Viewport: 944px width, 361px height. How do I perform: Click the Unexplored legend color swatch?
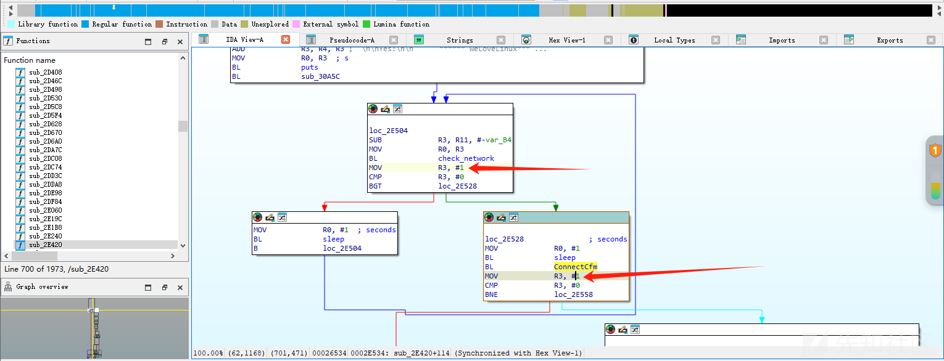pyautogui.click(x=244, y=25)
